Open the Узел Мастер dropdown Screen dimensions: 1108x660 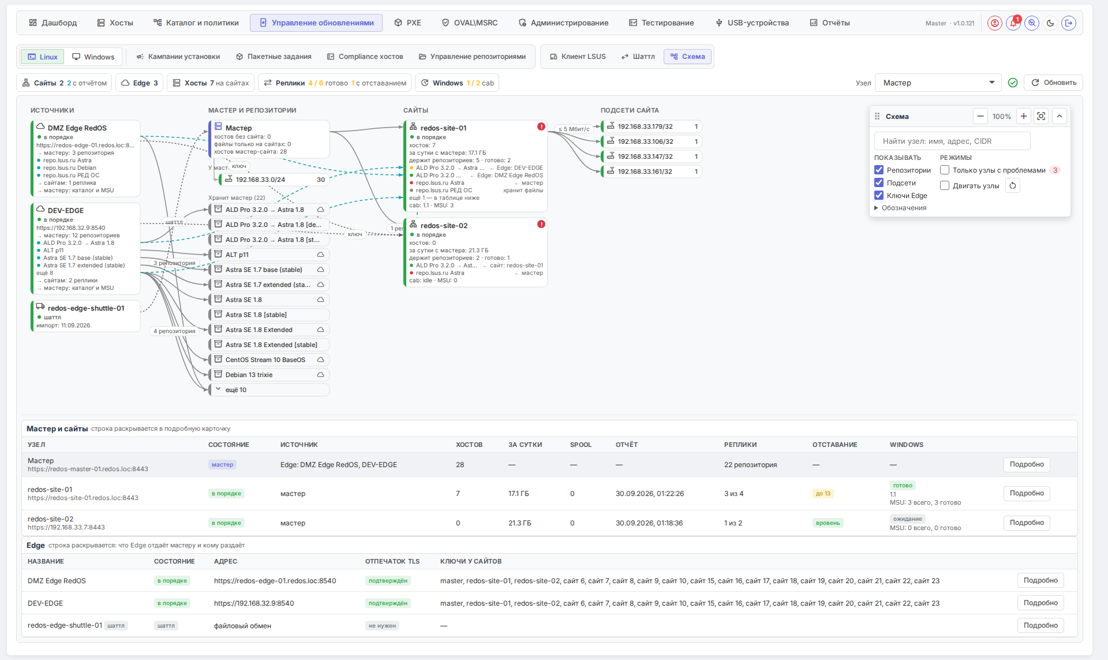[x=939, y=83]
